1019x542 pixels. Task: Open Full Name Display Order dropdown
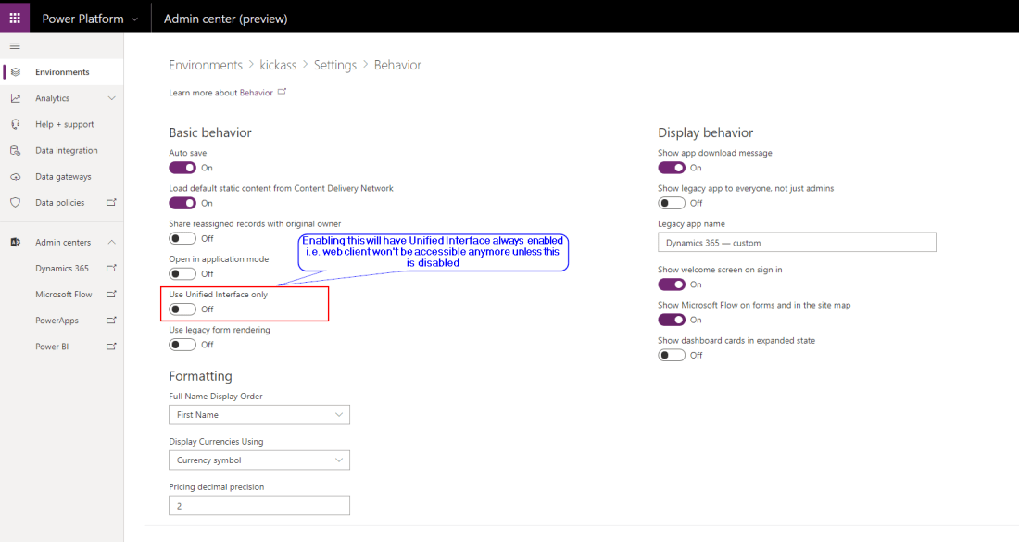(x=259, y=415)
